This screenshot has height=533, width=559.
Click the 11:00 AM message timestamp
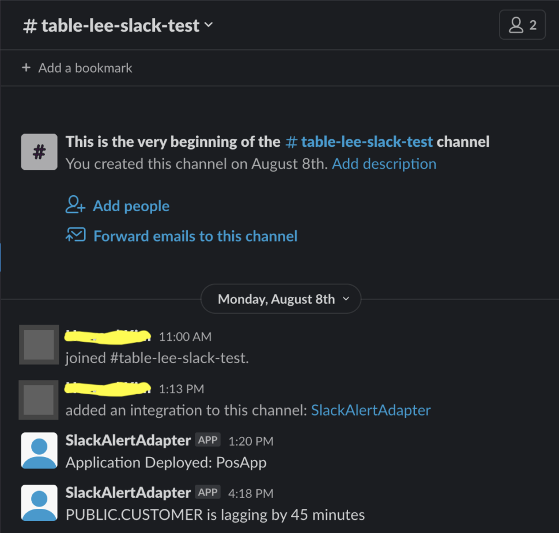coord(185,337)
